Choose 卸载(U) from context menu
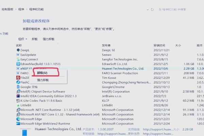The height and width of the screenshot is (136, 204). click(x=42, y=73)
